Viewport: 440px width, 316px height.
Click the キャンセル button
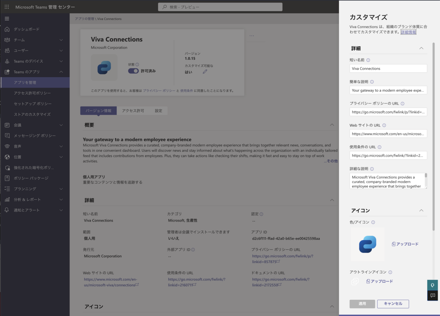(393, 304)
